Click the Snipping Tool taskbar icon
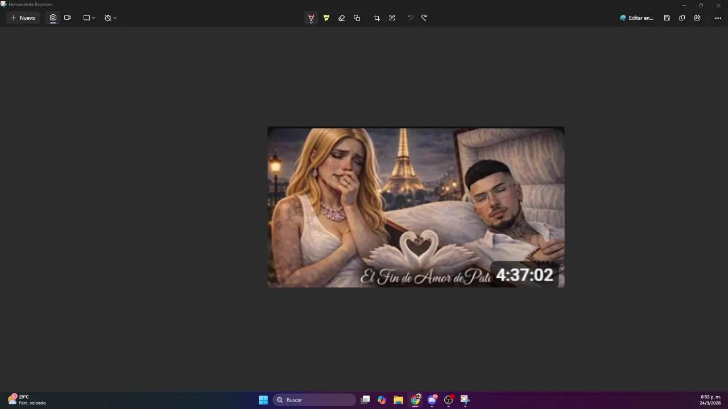Image resolution: width=728 pixels, height=409 pixels. point(465,400)
